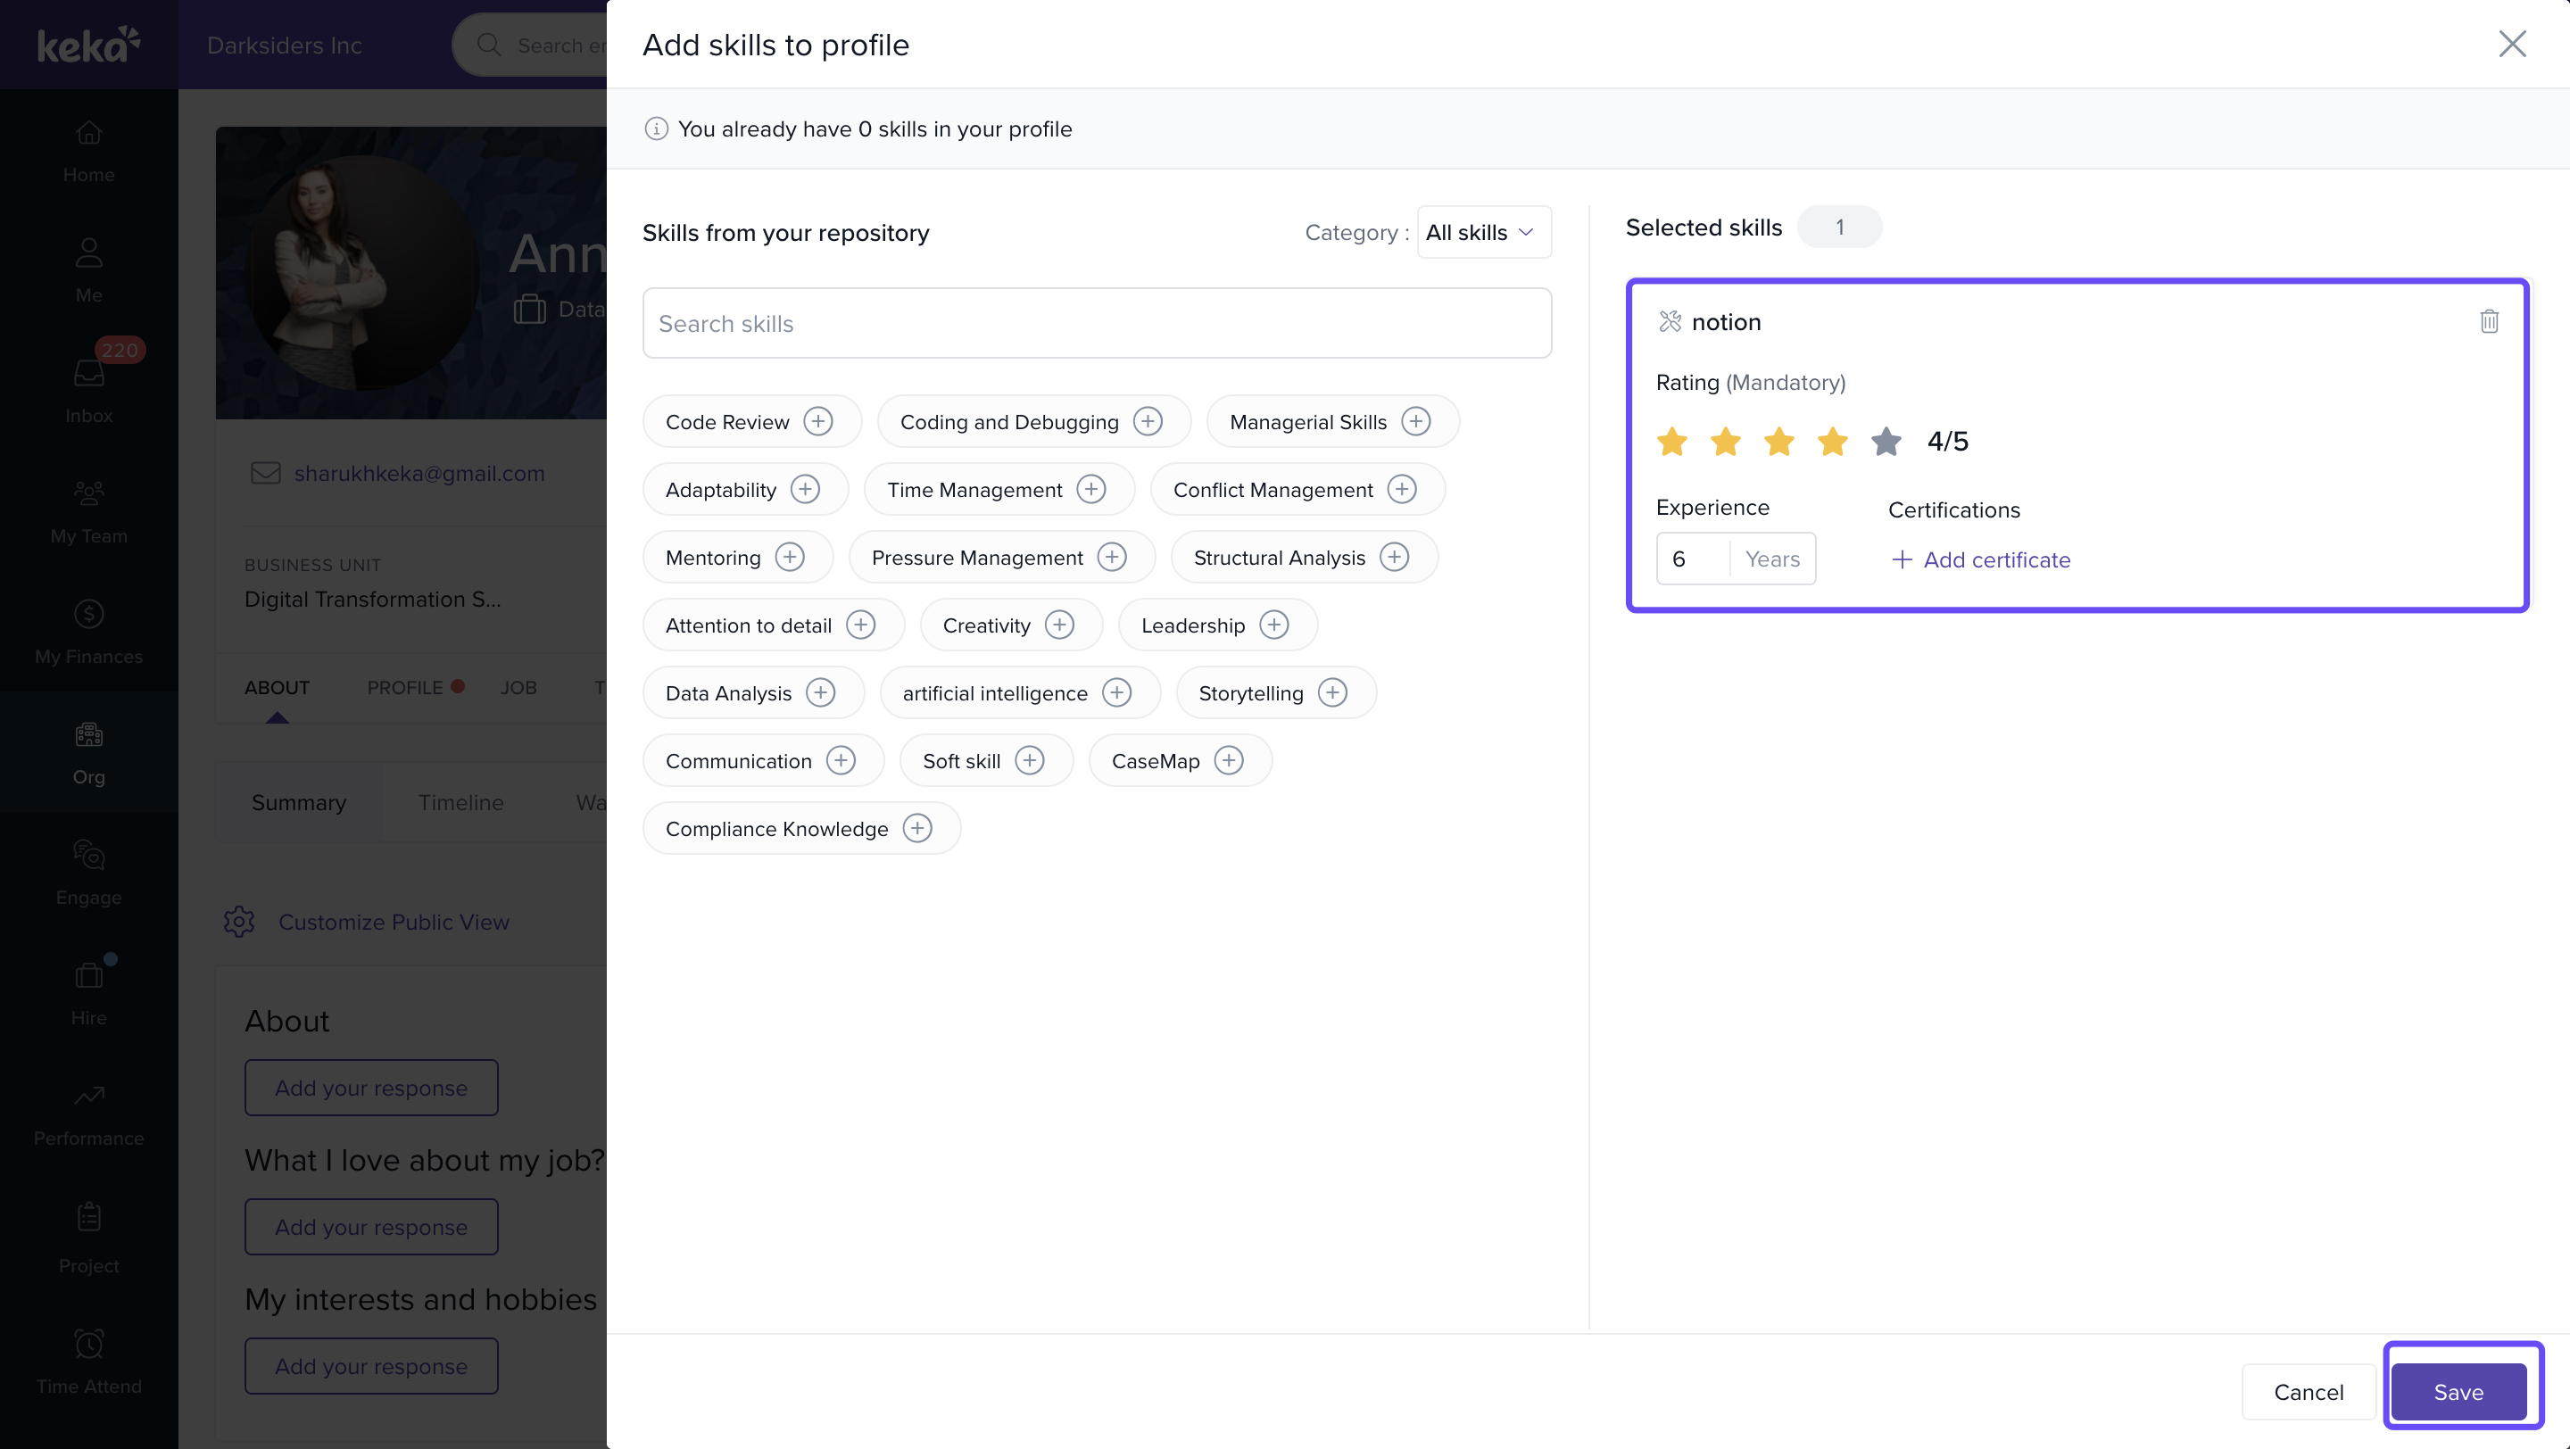Viewport: 2570px width, 1449px height.
Task: Expand category list using chevron arrow
Action: tap(1525, 232)
